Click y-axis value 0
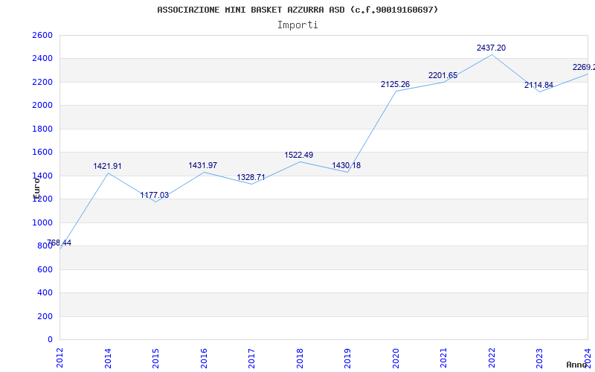The width and height of the screenshot is (595, 372). coord(50,340)
